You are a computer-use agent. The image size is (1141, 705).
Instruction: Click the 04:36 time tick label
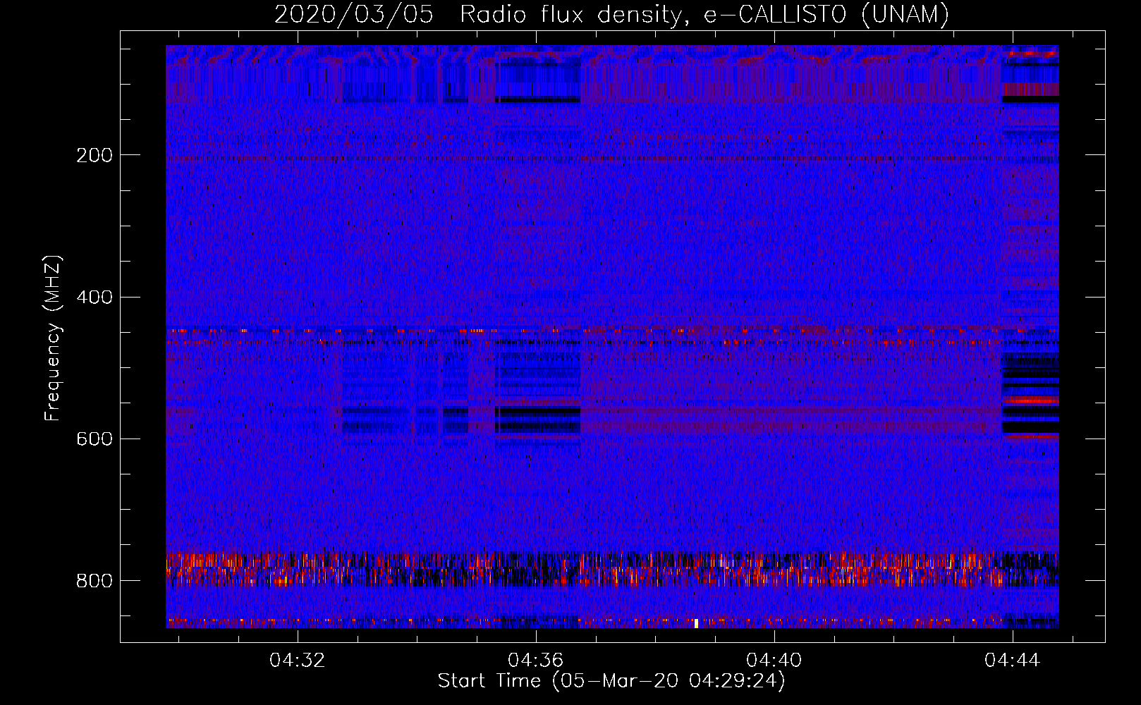click(536, 661)
